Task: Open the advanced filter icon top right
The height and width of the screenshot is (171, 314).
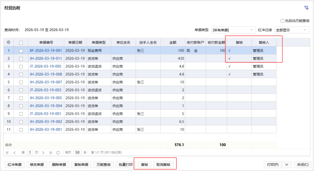Action: pos(306,8)
